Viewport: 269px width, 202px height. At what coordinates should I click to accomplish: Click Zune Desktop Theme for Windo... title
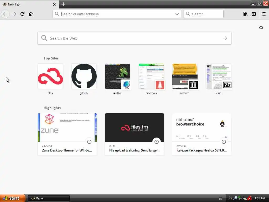67,150
